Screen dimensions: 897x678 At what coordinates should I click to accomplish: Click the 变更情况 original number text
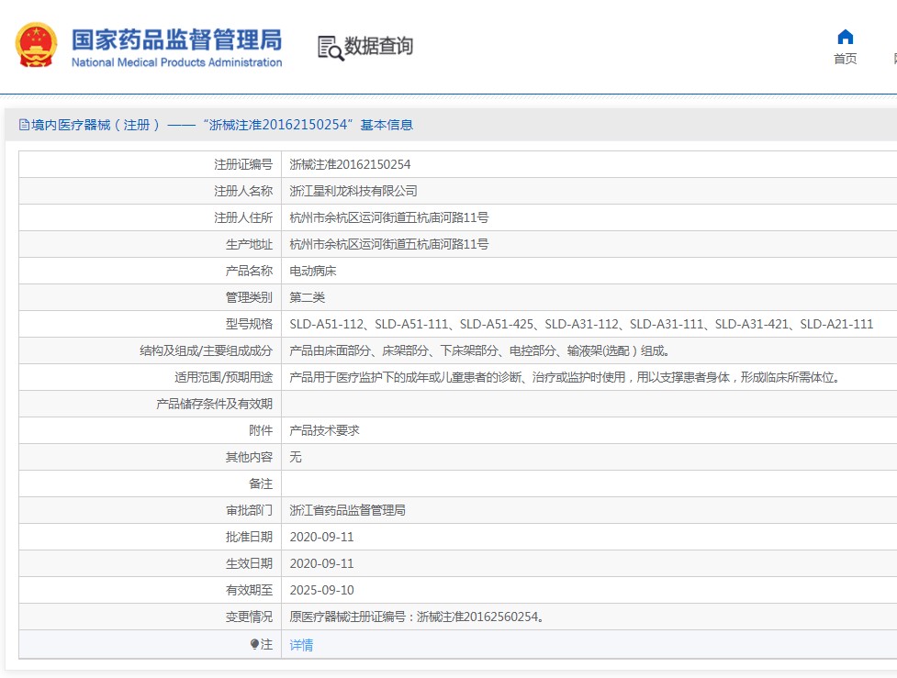417,617
